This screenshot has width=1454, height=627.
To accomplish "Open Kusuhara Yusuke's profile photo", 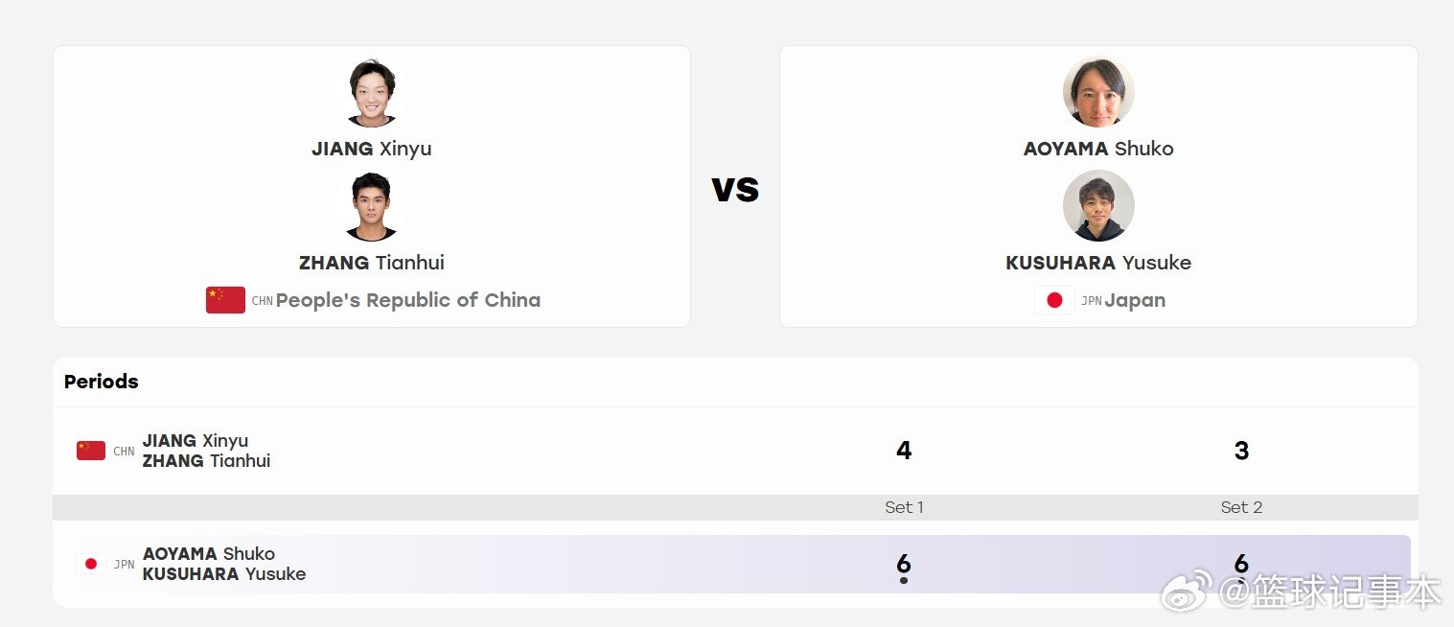I will coord(1098,206).
